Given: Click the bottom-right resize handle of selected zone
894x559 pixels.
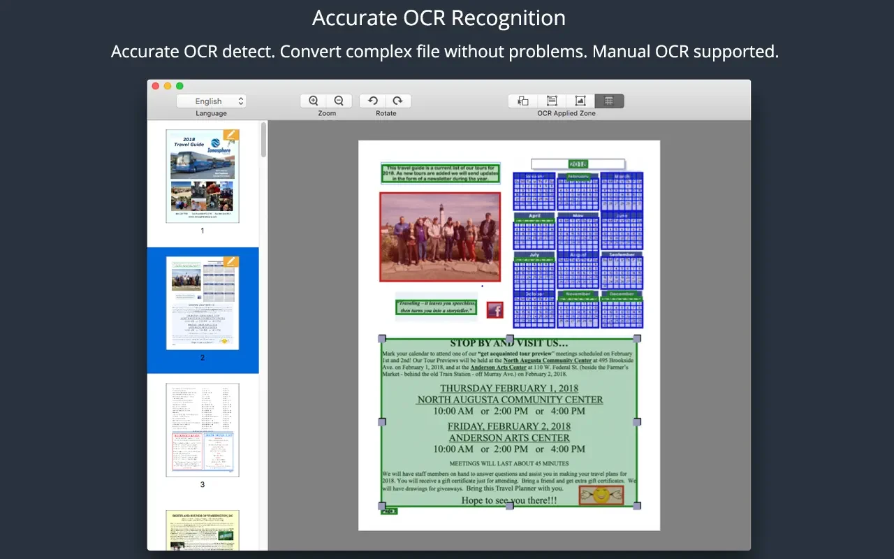Looking at the screenshot, I should 636,505.
